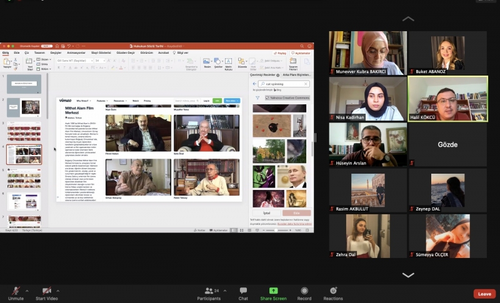The height and width of the screenshot is (303, 500).
Task: Start video with the camera icon
Action: (47, 291)
